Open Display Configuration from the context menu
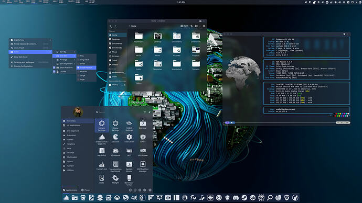 tap(30, 66)
